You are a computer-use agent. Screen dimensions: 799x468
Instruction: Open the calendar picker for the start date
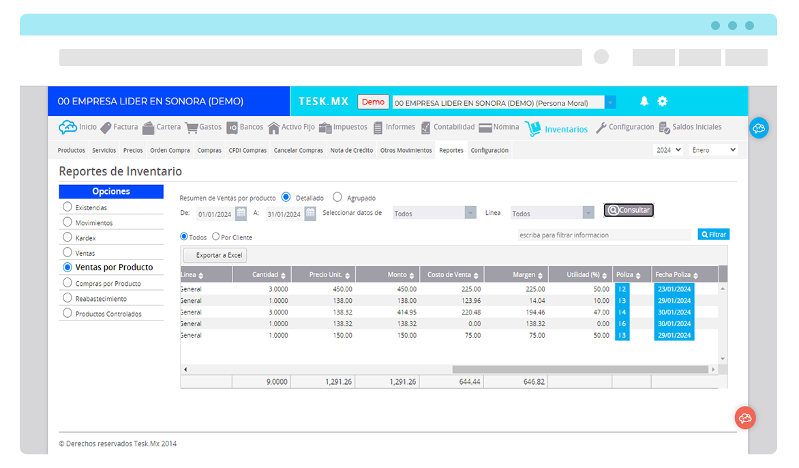tap(241, 213)
